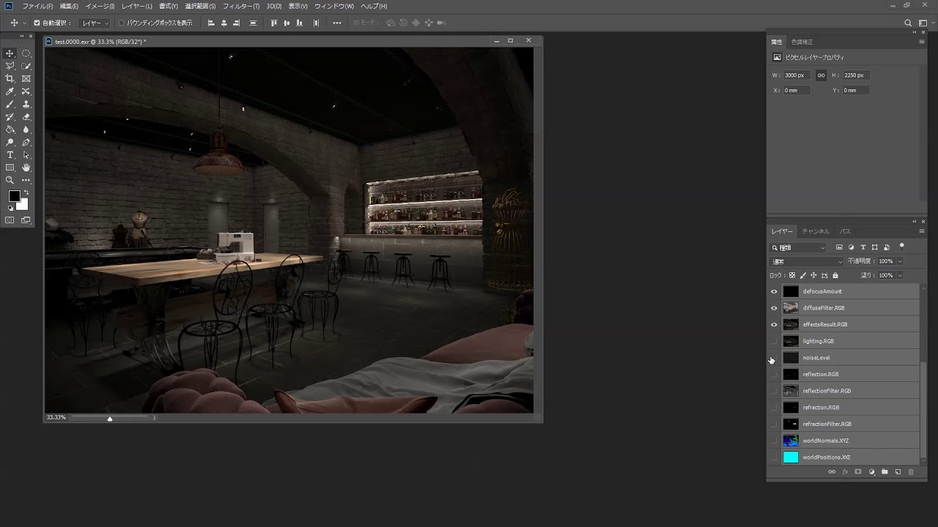Enable バウンディングボックスを表示 checkbox
Screen dimensions: 938x527
122,23
